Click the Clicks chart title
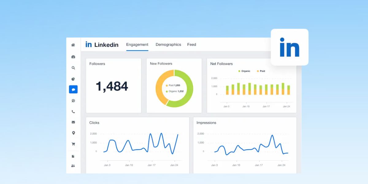Screen dimensions: 368x184 pos(94,123)
